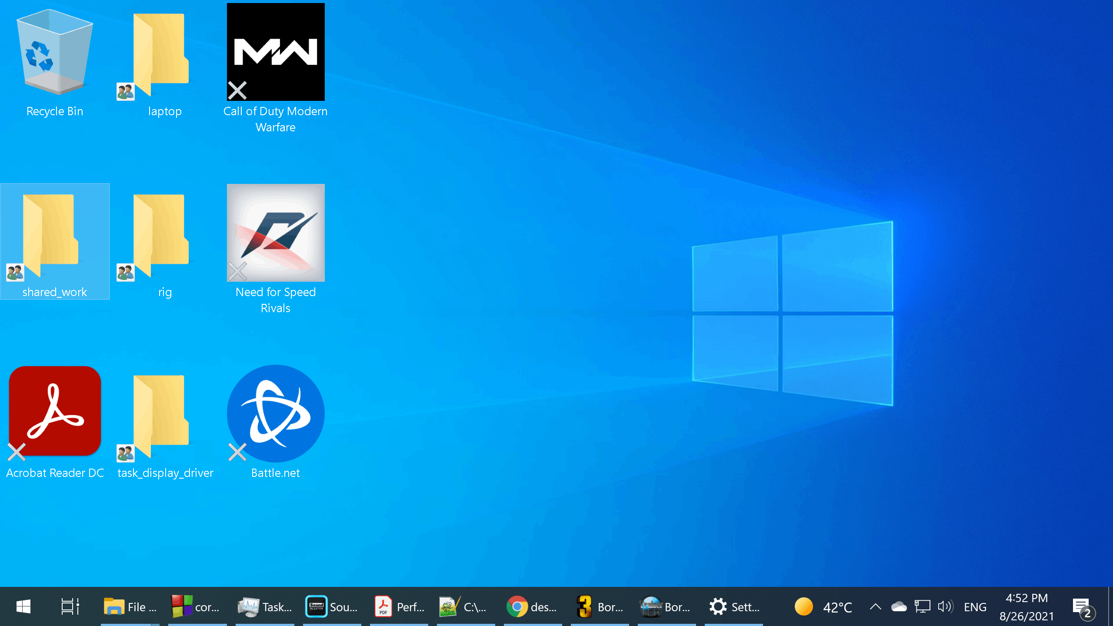Open the Windows Start menu
1113x626 pixels.
[x=23, y=607]
